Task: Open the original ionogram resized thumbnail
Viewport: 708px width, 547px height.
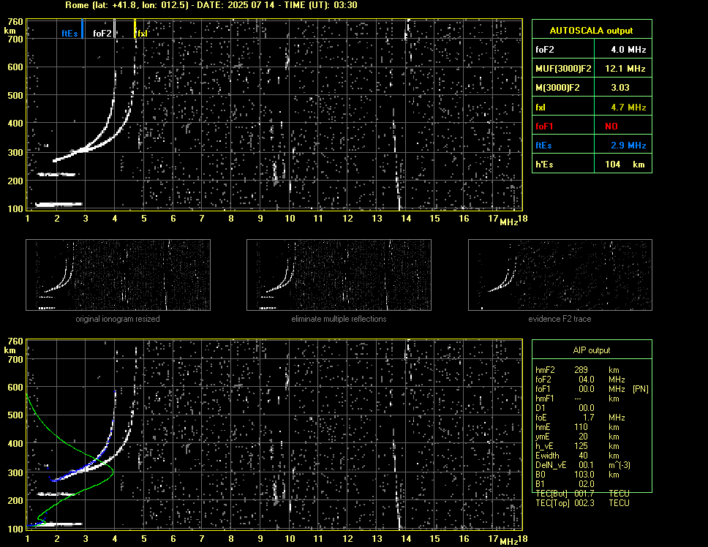Action: tap(118, 275)
